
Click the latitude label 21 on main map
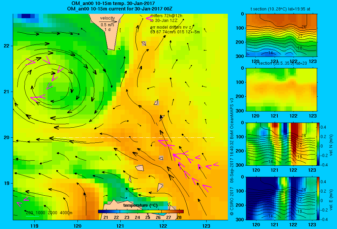tap(6, 92)
